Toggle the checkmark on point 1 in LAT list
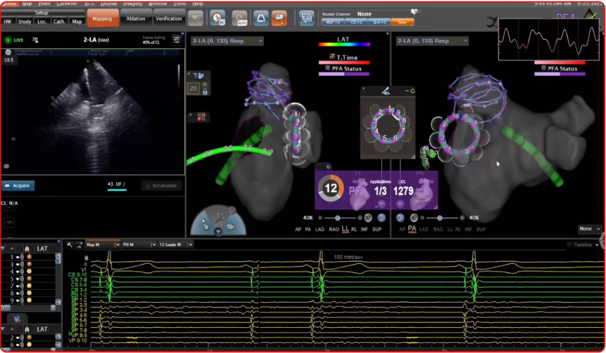This screenshot has height=353, width=606. click(x=29, y=257)
